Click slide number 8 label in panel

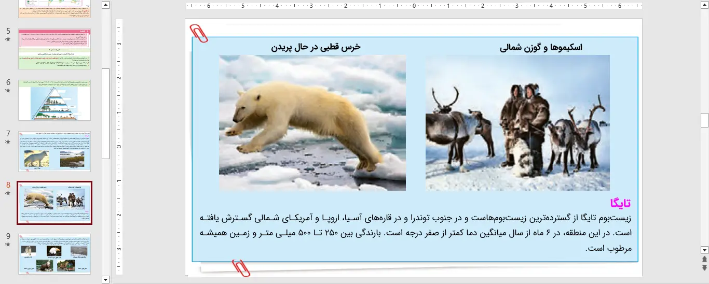coord(8,185)
